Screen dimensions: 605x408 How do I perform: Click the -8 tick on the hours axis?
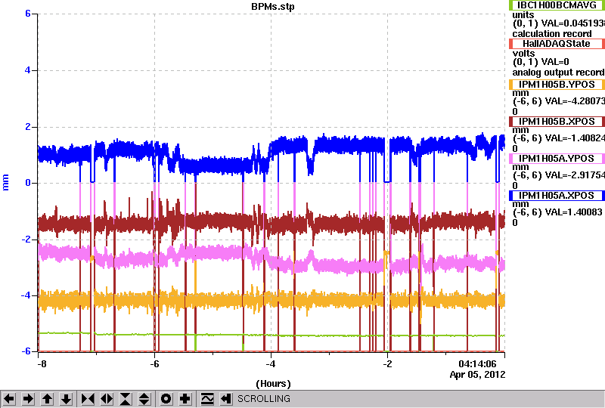coord(42,364)
